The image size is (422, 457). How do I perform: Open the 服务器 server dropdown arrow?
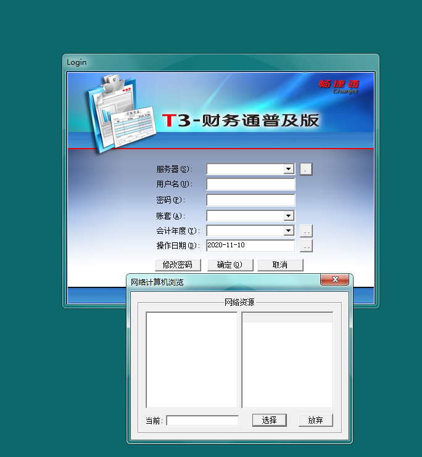288,169
